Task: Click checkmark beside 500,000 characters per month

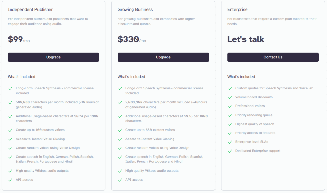Action: pyautogui.click(x=10, y=103)
